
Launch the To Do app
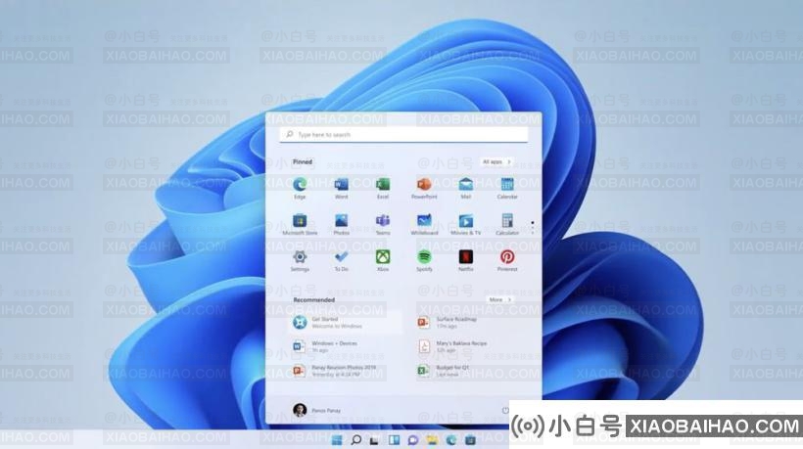coord(341,261)
